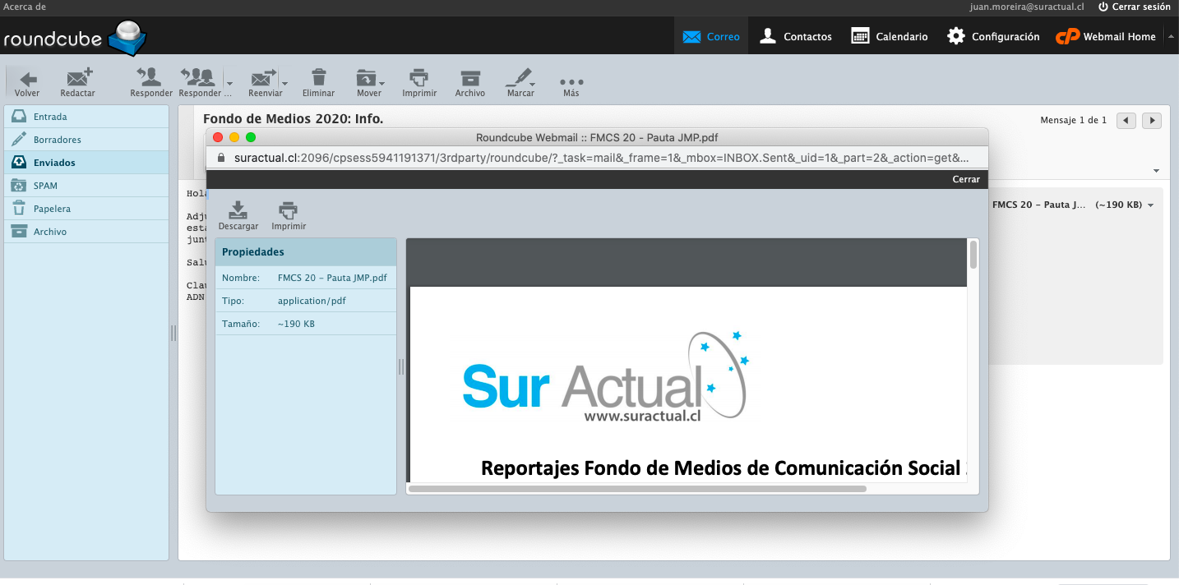Open Contactos section
The width and height of the screenshot is (1179, 585).
coord(795,36)
